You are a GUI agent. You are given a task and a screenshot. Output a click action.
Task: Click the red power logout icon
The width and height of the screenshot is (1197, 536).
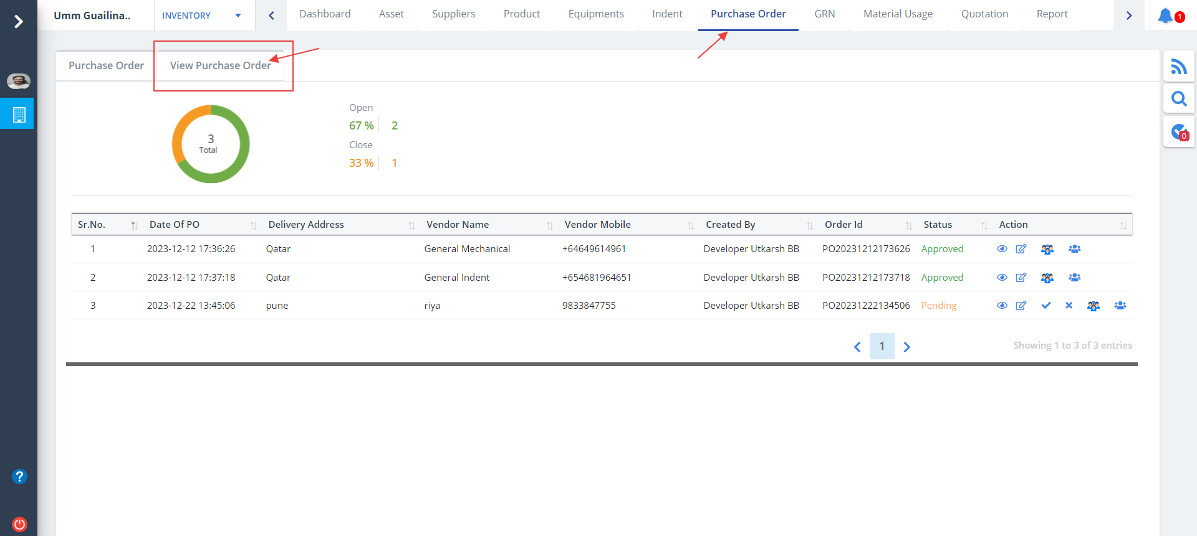click(19, 524)
